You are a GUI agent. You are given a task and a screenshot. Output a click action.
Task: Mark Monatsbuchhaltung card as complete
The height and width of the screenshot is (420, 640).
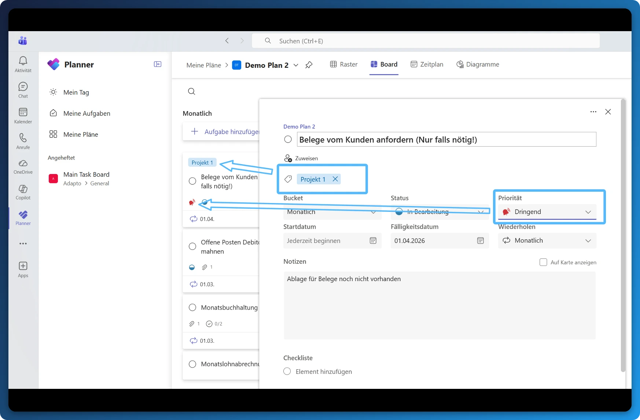pyautogui.click(x=192, y=307)
